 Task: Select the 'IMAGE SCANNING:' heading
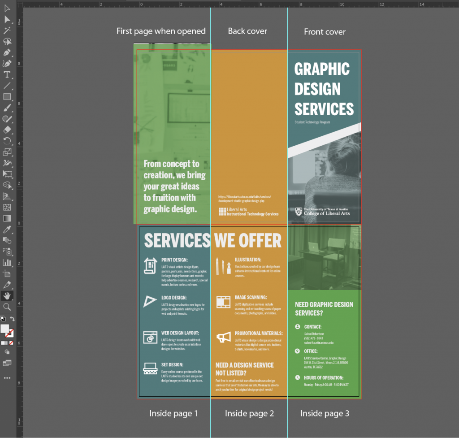click(x=251, y=297)
